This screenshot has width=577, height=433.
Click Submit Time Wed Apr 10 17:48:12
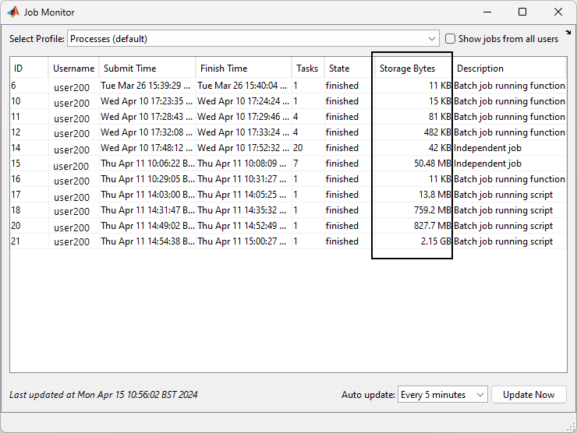pyautogui.click(x=146, y=148)
